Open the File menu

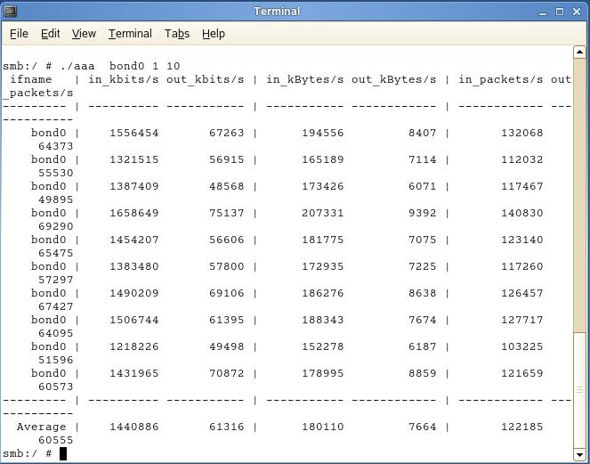[19, 34]
